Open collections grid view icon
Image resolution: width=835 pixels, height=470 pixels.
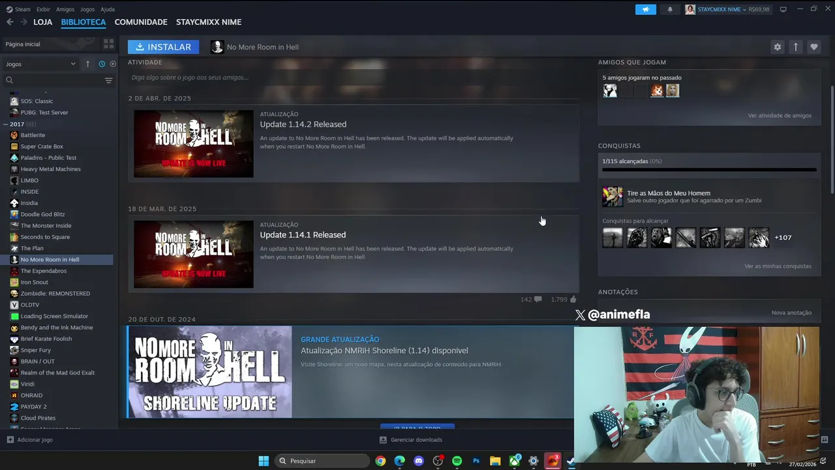[x=108, y=44]
